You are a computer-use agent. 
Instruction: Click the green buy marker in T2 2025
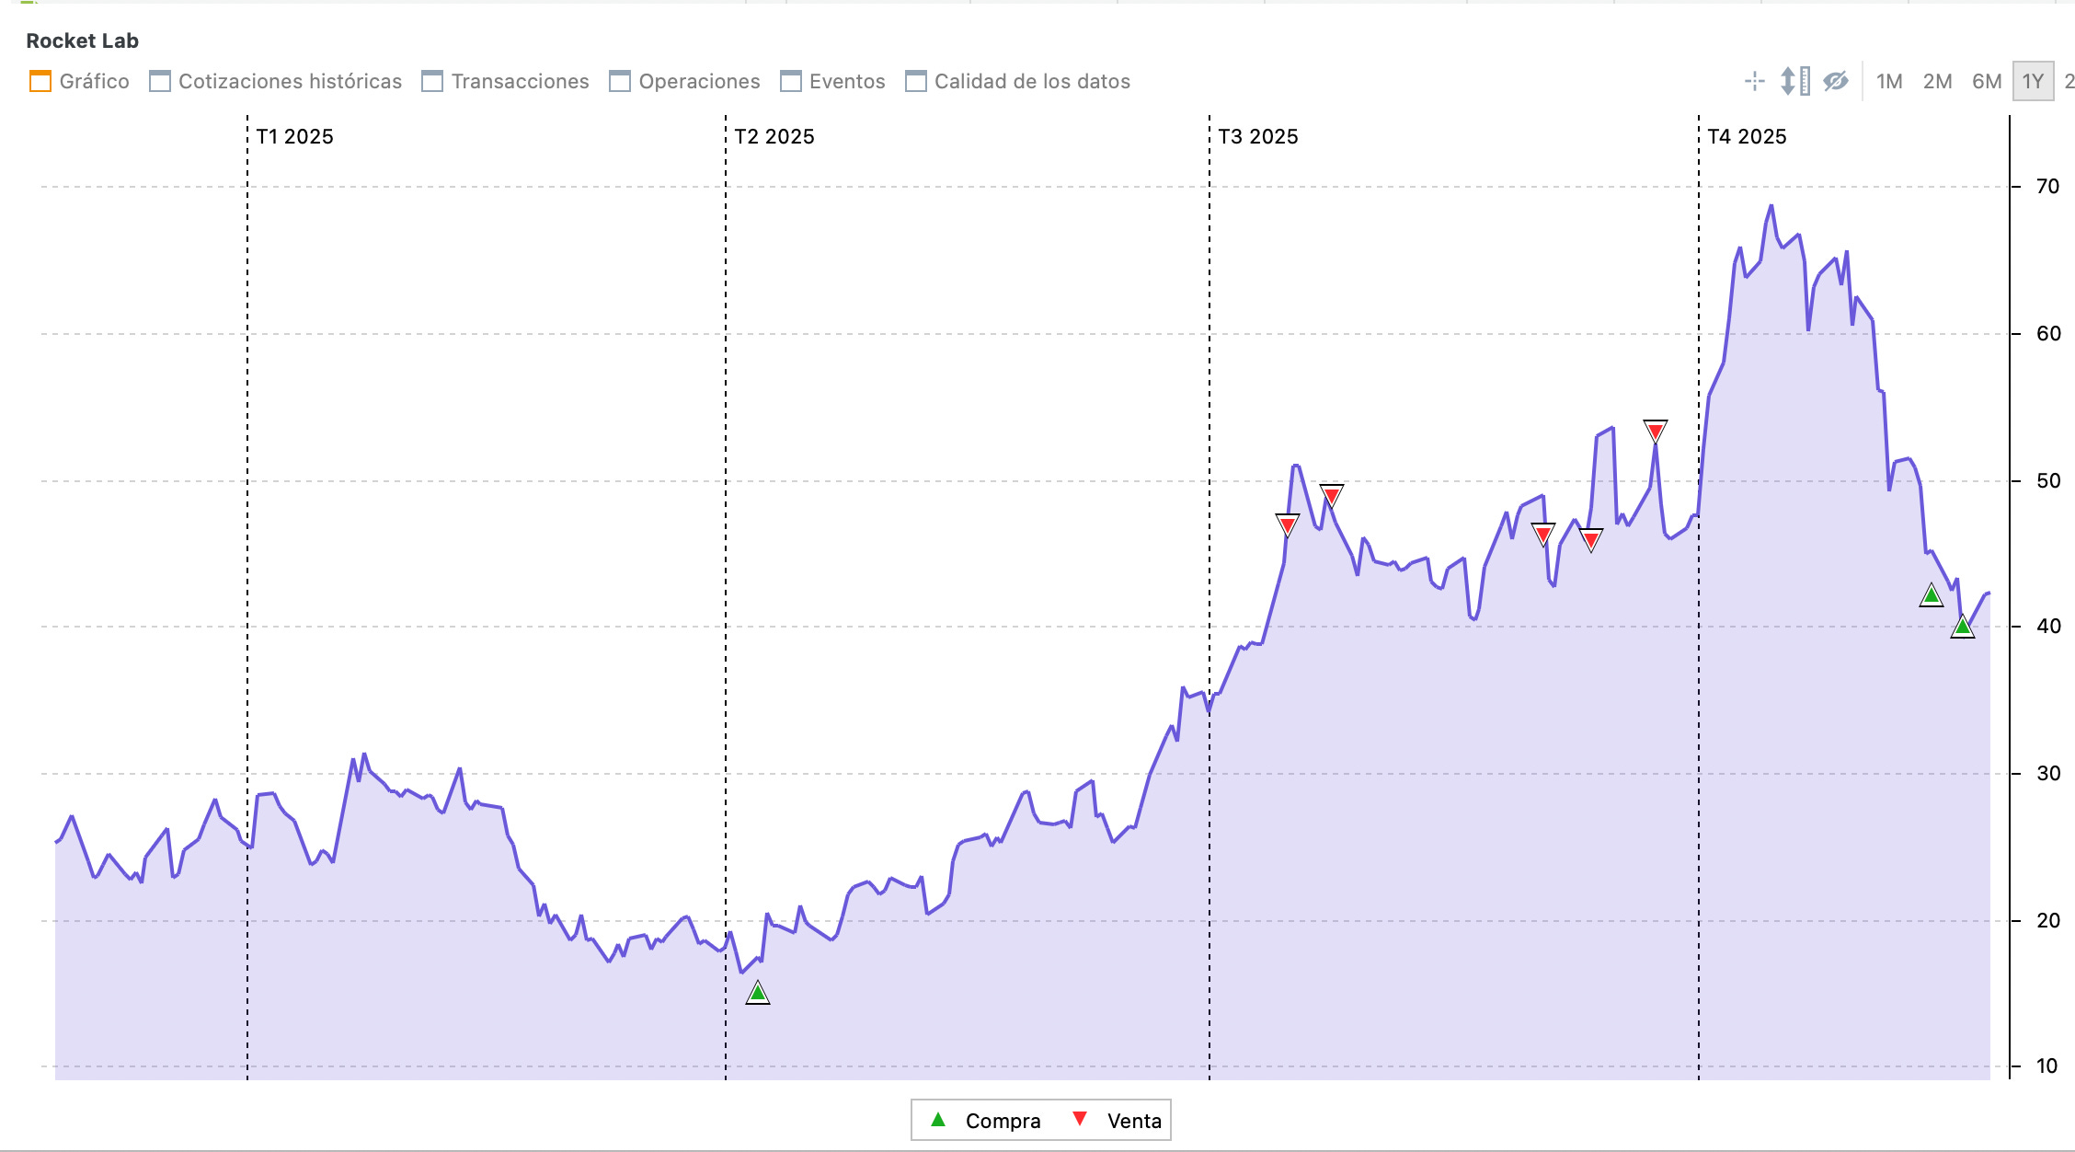click(757, 993)
